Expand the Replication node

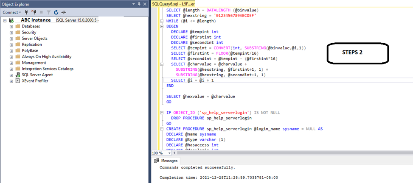coord(11,44)
